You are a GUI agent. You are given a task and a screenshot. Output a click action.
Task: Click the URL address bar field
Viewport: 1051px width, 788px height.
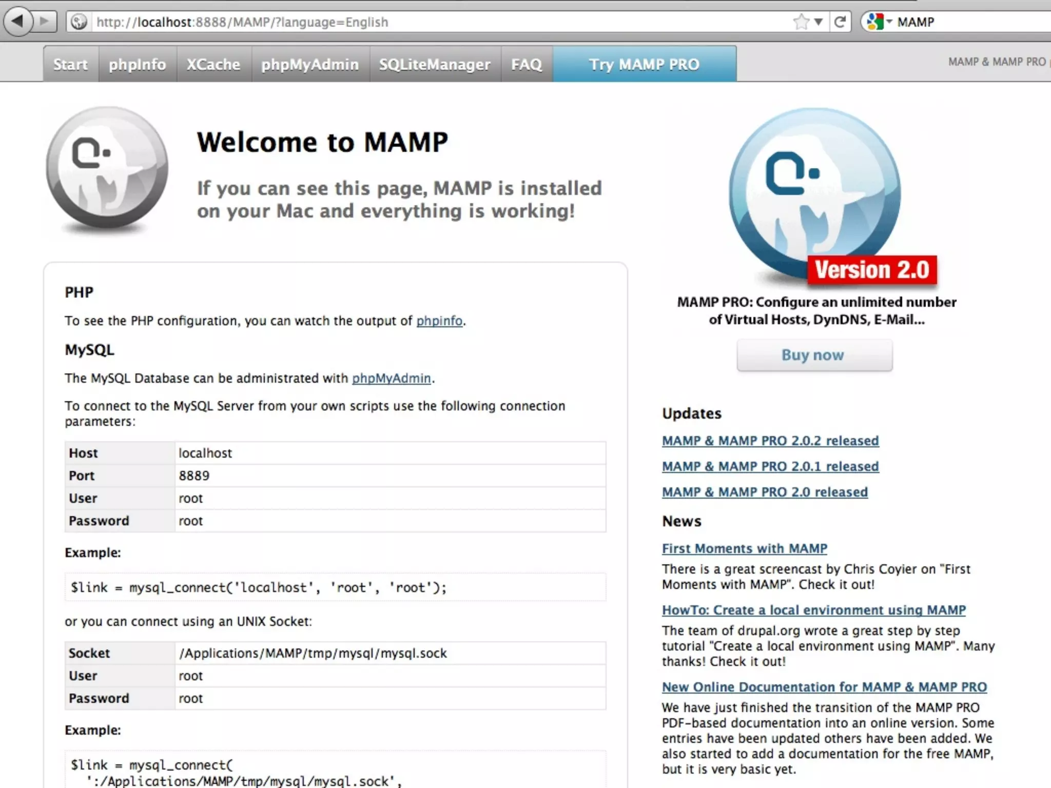(436, 22)
